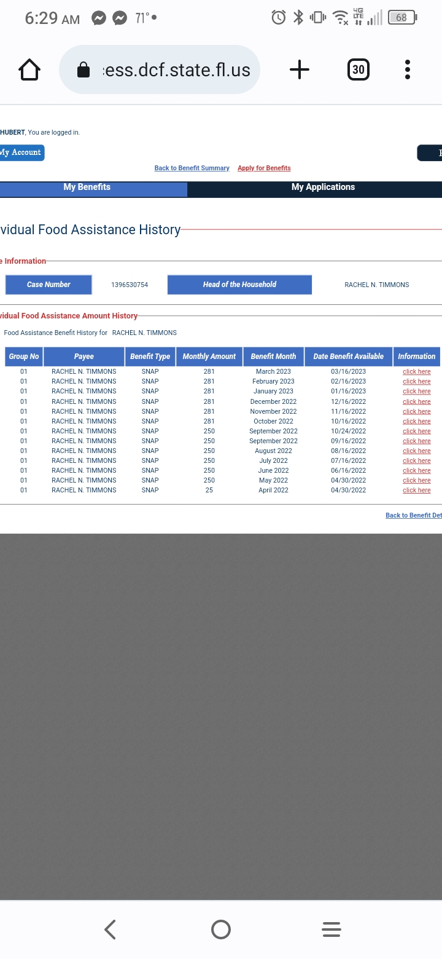Open click here for July 2022
Viewport: 442px width, 959px height.
[416, 460]
